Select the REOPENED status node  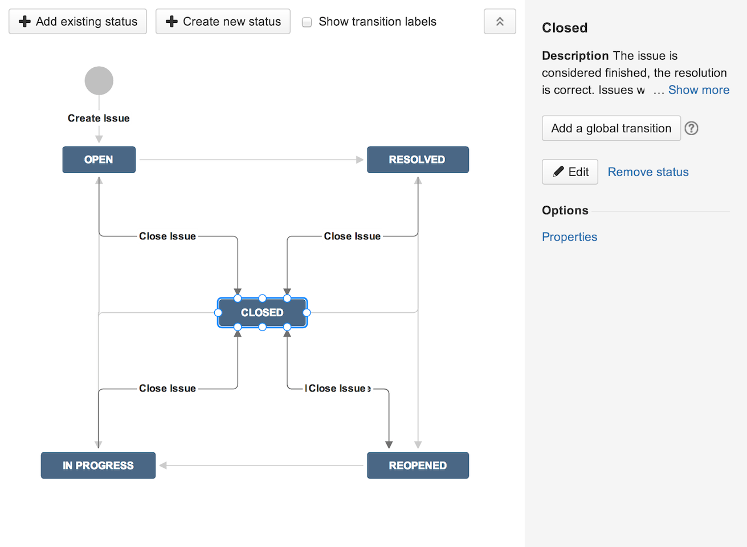(418, 466)
